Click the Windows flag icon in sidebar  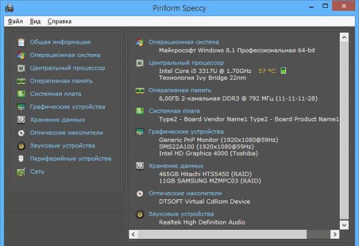pyautogui.click(x=21, y=55)
